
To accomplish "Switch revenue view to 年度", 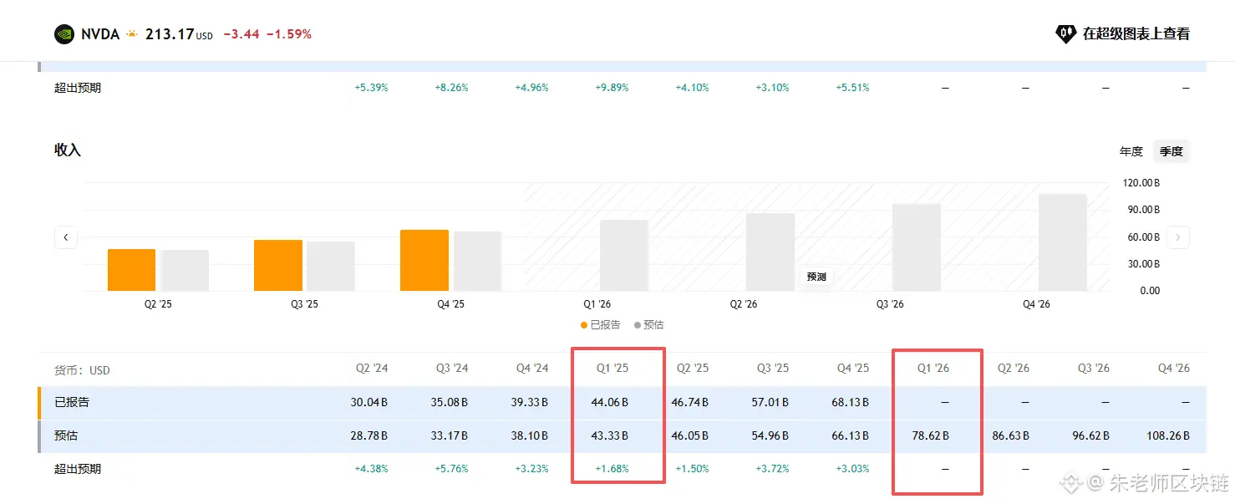I will coord(1131,151).
